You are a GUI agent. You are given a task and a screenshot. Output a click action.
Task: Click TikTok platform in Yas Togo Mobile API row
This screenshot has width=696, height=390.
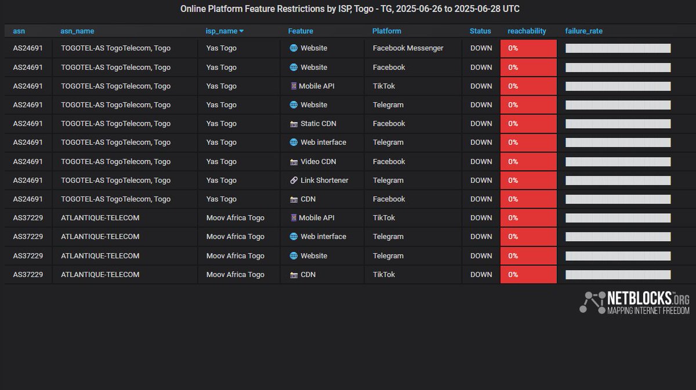click(x=384, y=86)
